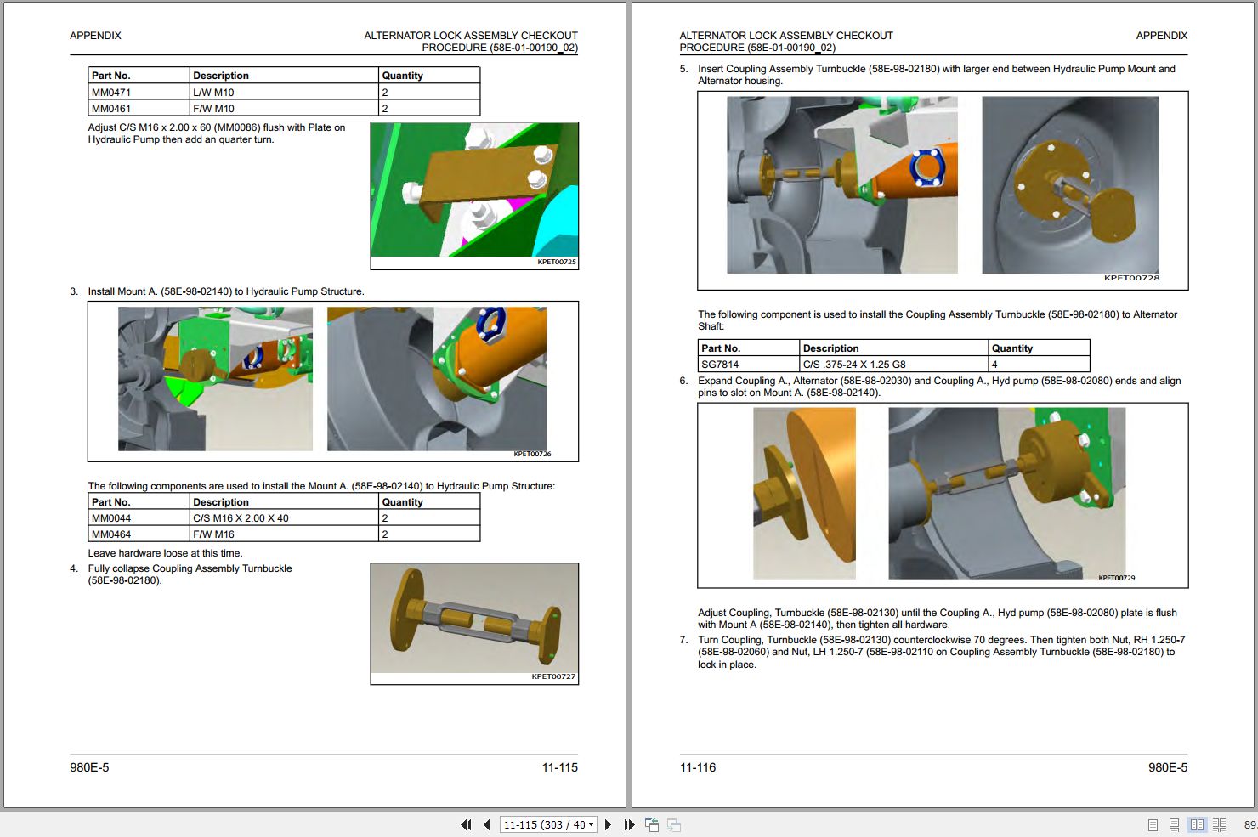The image size is (1258, 837).
Task: Click step 7 Turn Coupling Turnbuckle text
Action: click(942, 652)
